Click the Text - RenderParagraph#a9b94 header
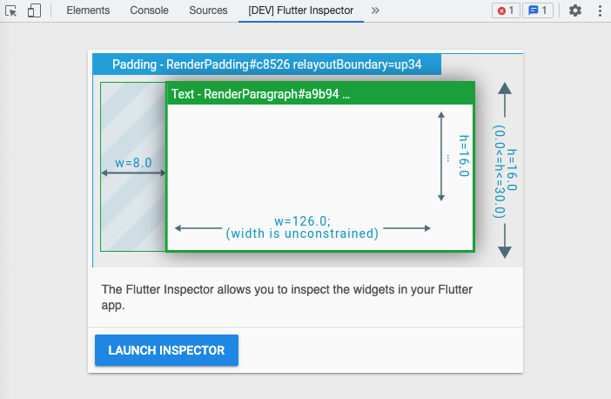This screenshot has width=611, height=399. pyautogui.click(x=320, y=94)
